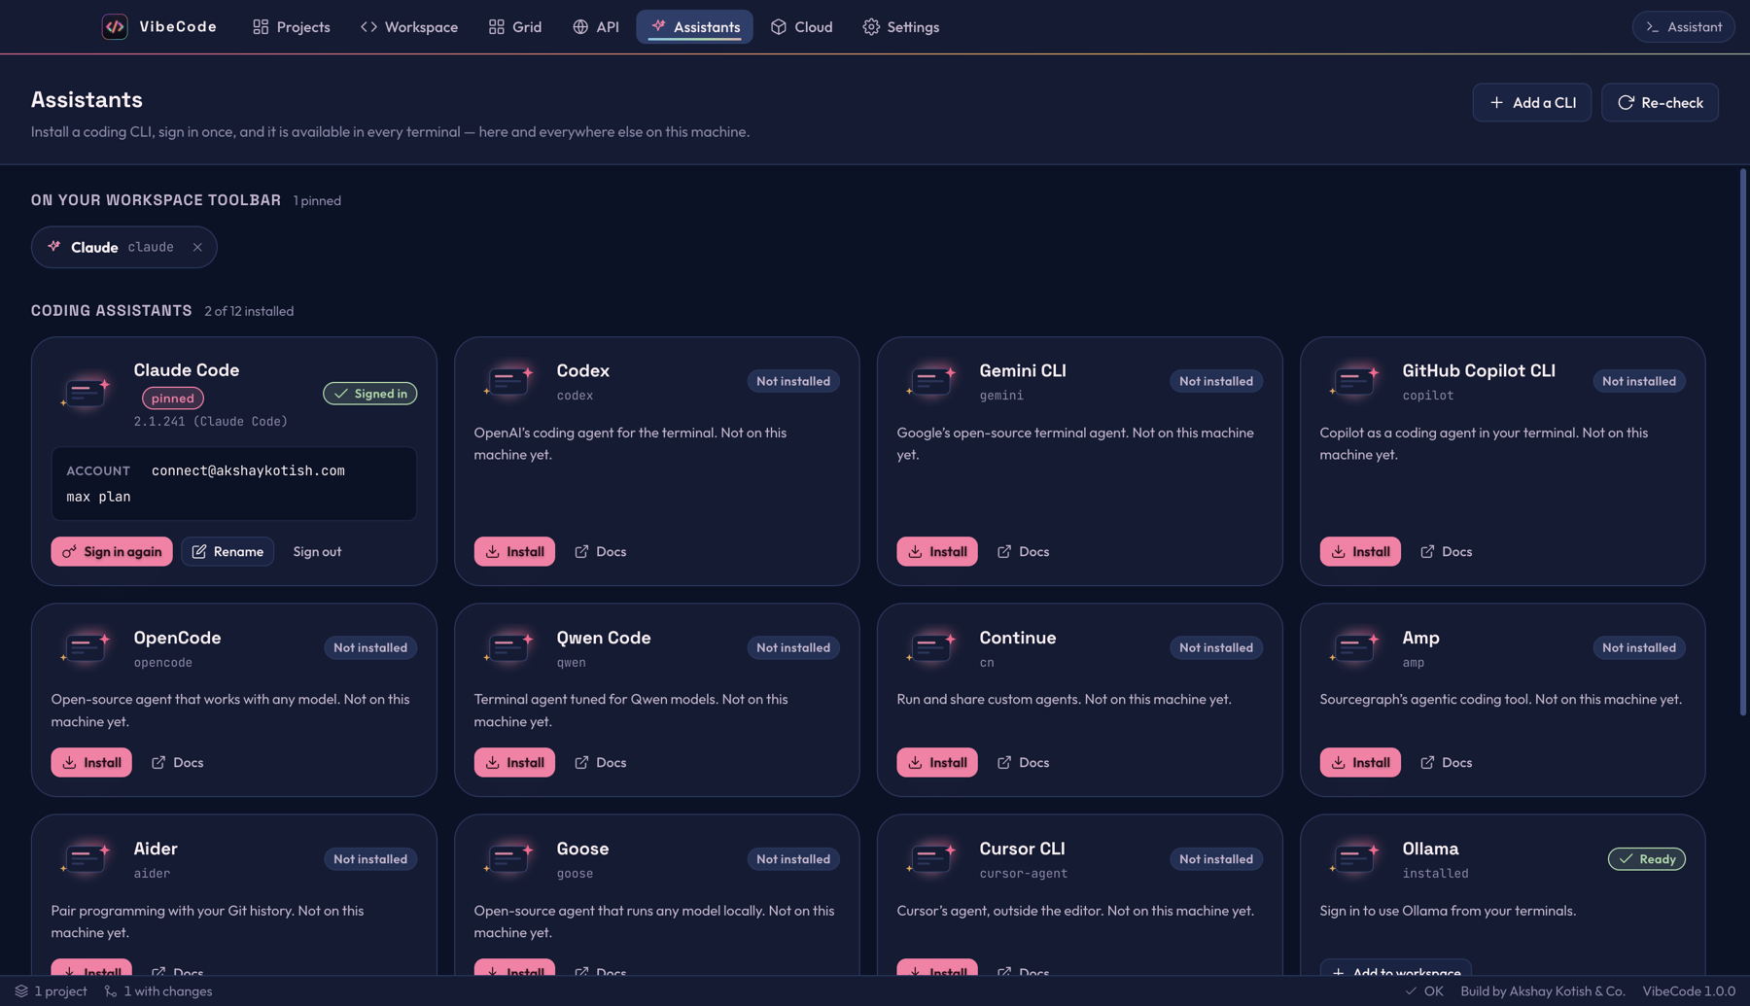This screenshot has width=1750, height=1006.
Task: Click the Ollama Ready status badge
Action: tap(1646, 859)
